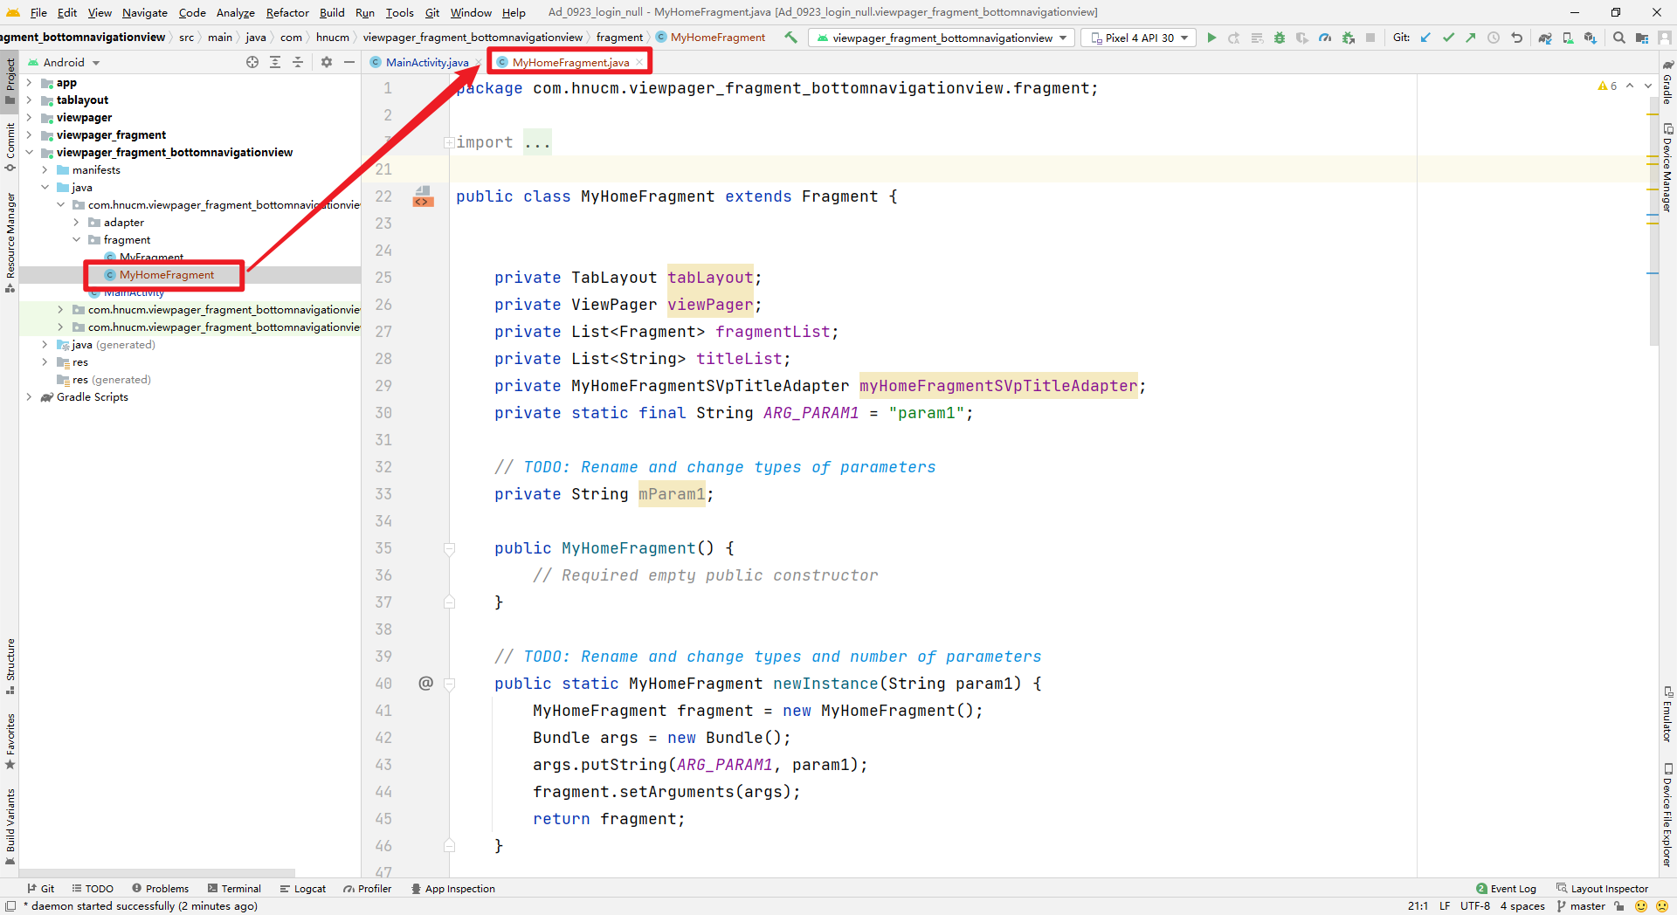Switch to MainActivity.java editor tab

[426, 62]
